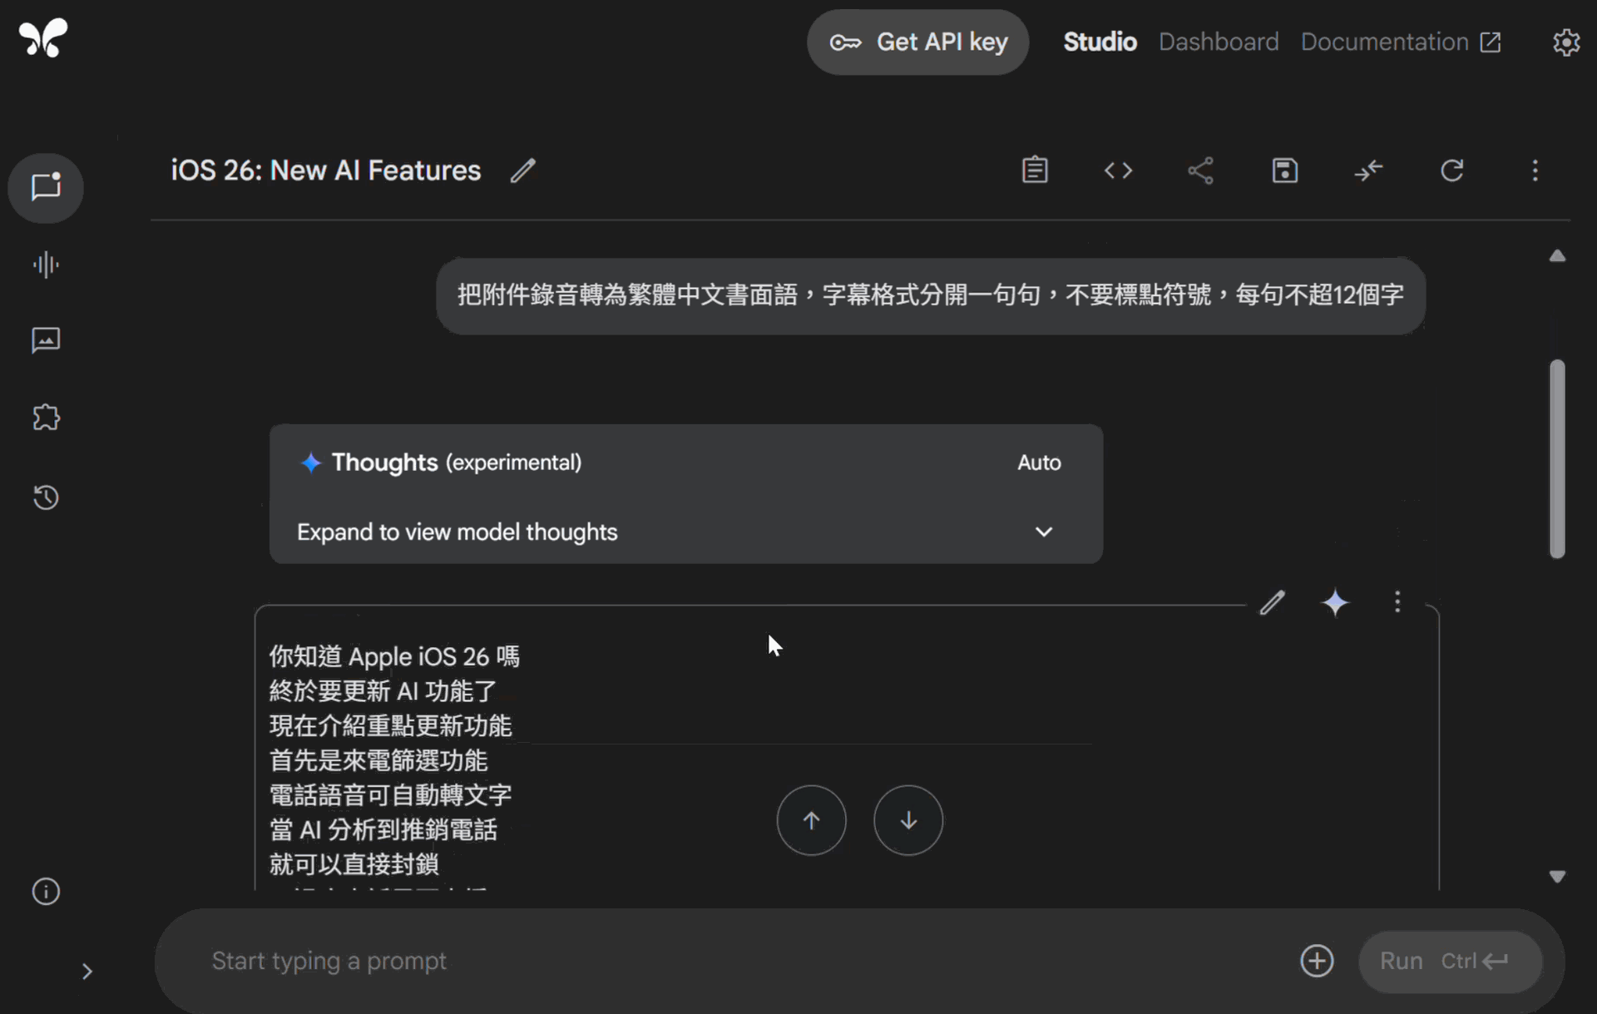Image resolution: width=1597 pixels, height=1014 pixels.
Task: Click the line 現在介紹重點更新功能
Action: [x=390, y=726]
